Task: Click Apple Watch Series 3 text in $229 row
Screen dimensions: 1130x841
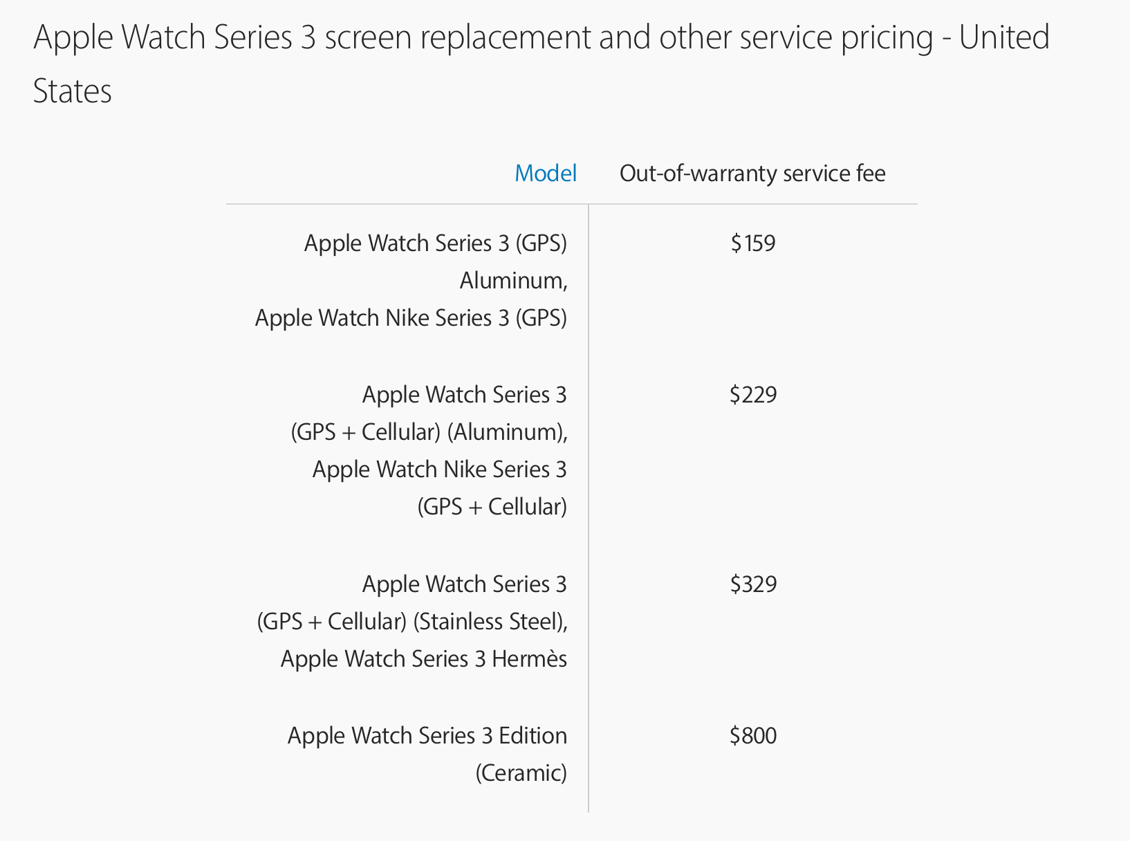Action: 464,395
